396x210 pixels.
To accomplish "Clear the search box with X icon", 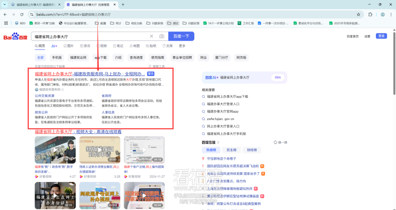I will [x=151, y=36].
